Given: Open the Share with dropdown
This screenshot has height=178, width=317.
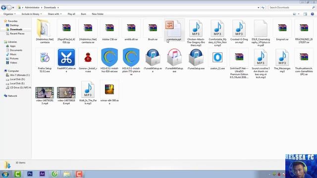Looking at the screenshot, I should (54, 14).
